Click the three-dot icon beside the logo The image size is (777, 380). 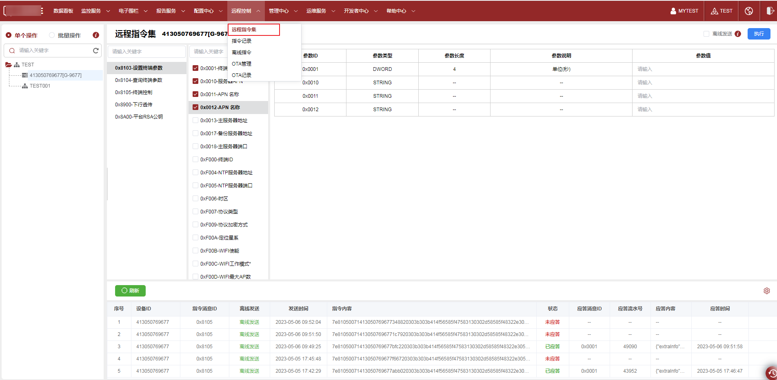coord(42,11)
